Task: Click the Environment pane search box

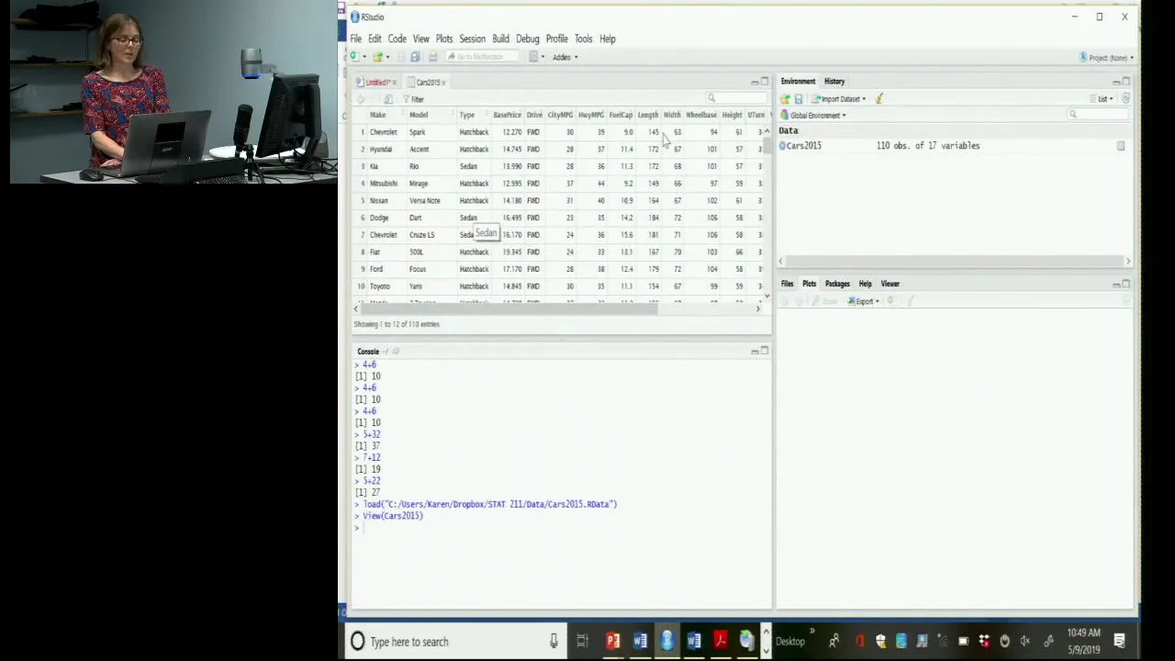Action: (x=1098, y=115)
